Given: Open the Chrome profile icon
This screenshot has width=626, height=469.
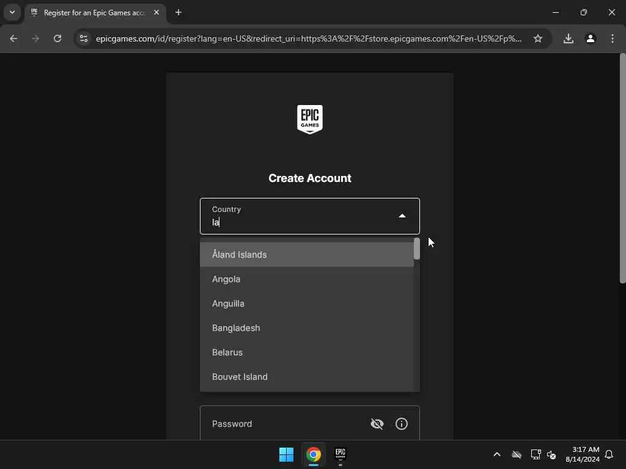Looking at the screenshot, I should tap(591, 38).
